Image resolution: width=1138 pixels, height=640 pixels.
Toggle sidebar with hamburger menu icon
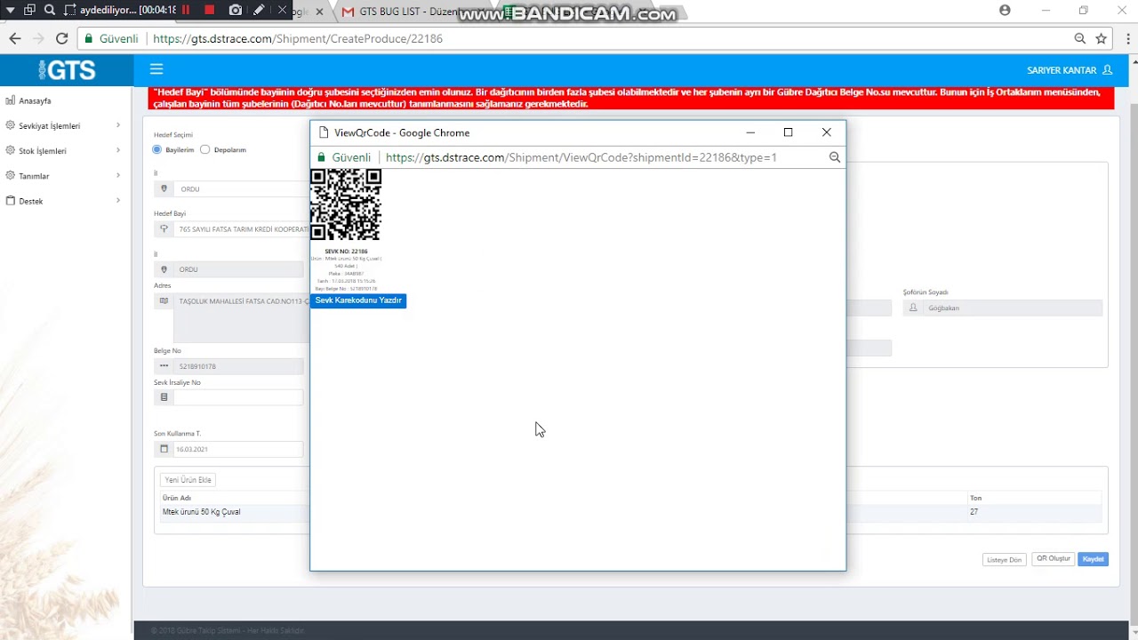click(156, 69)
